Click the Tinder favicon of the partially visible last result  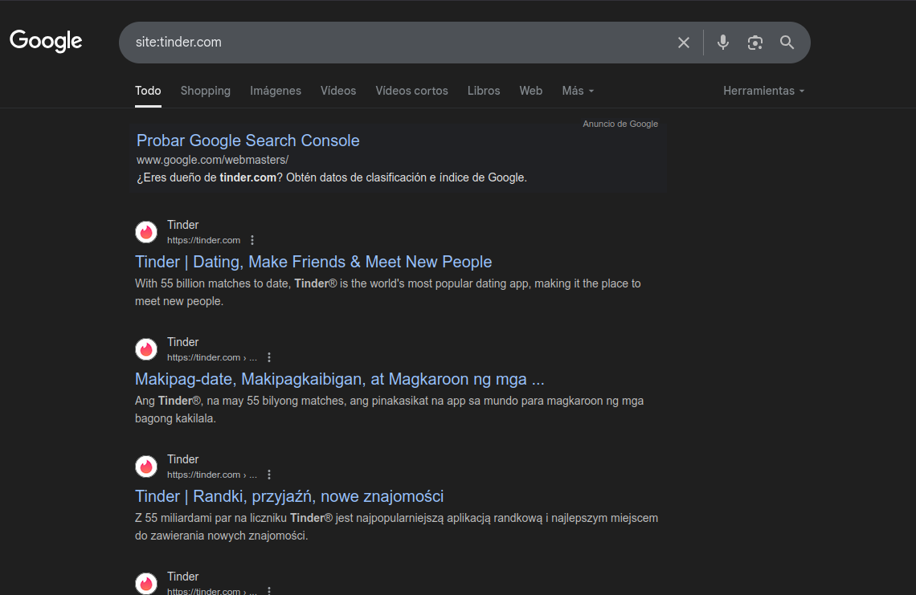(x=146, y=583)
